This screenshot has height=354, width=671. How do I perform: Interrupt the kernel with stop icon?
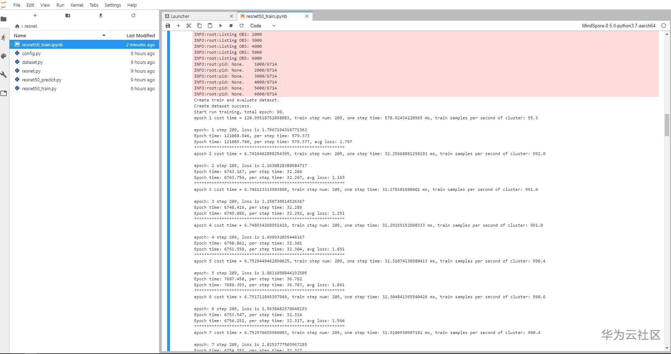[x=231, y=26]
